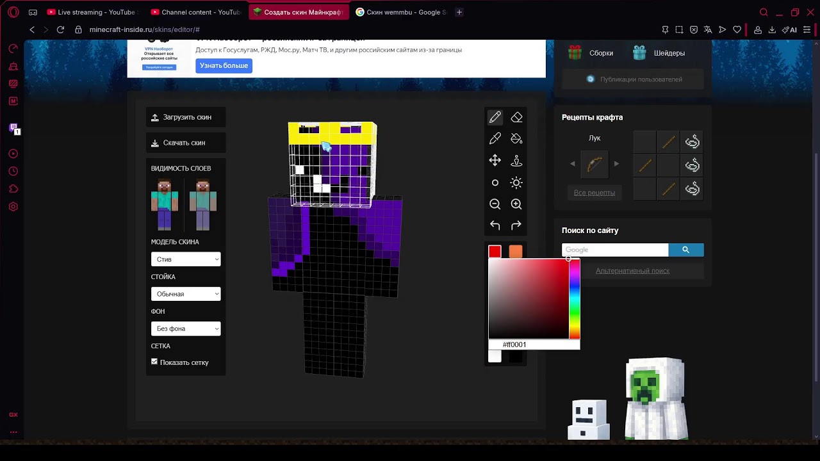Click the small circle tool icon

click(495, 182)
